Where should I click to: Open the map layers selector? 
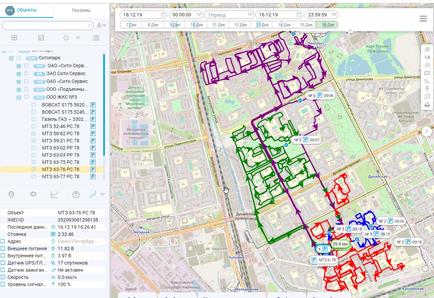427,73
